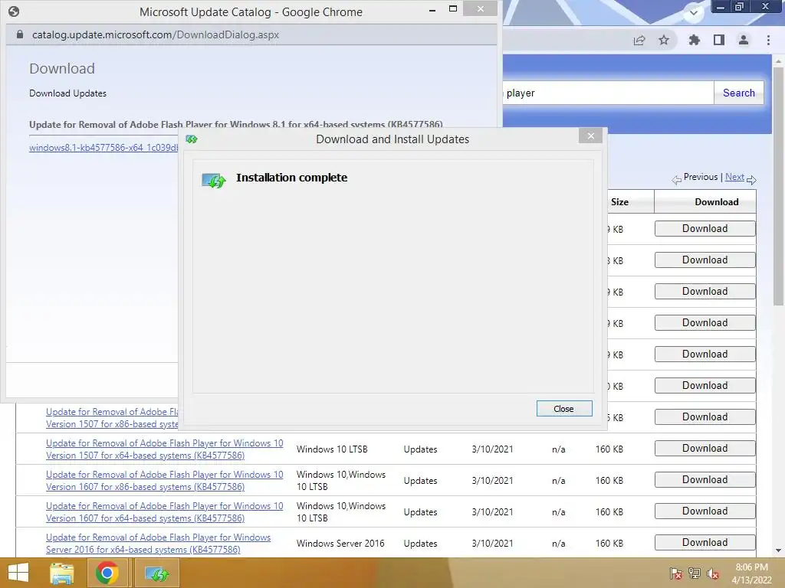The image size is (785, 588).
Task: Open the Windows 10 Version 1607 x86 update link
Action: 165,481
